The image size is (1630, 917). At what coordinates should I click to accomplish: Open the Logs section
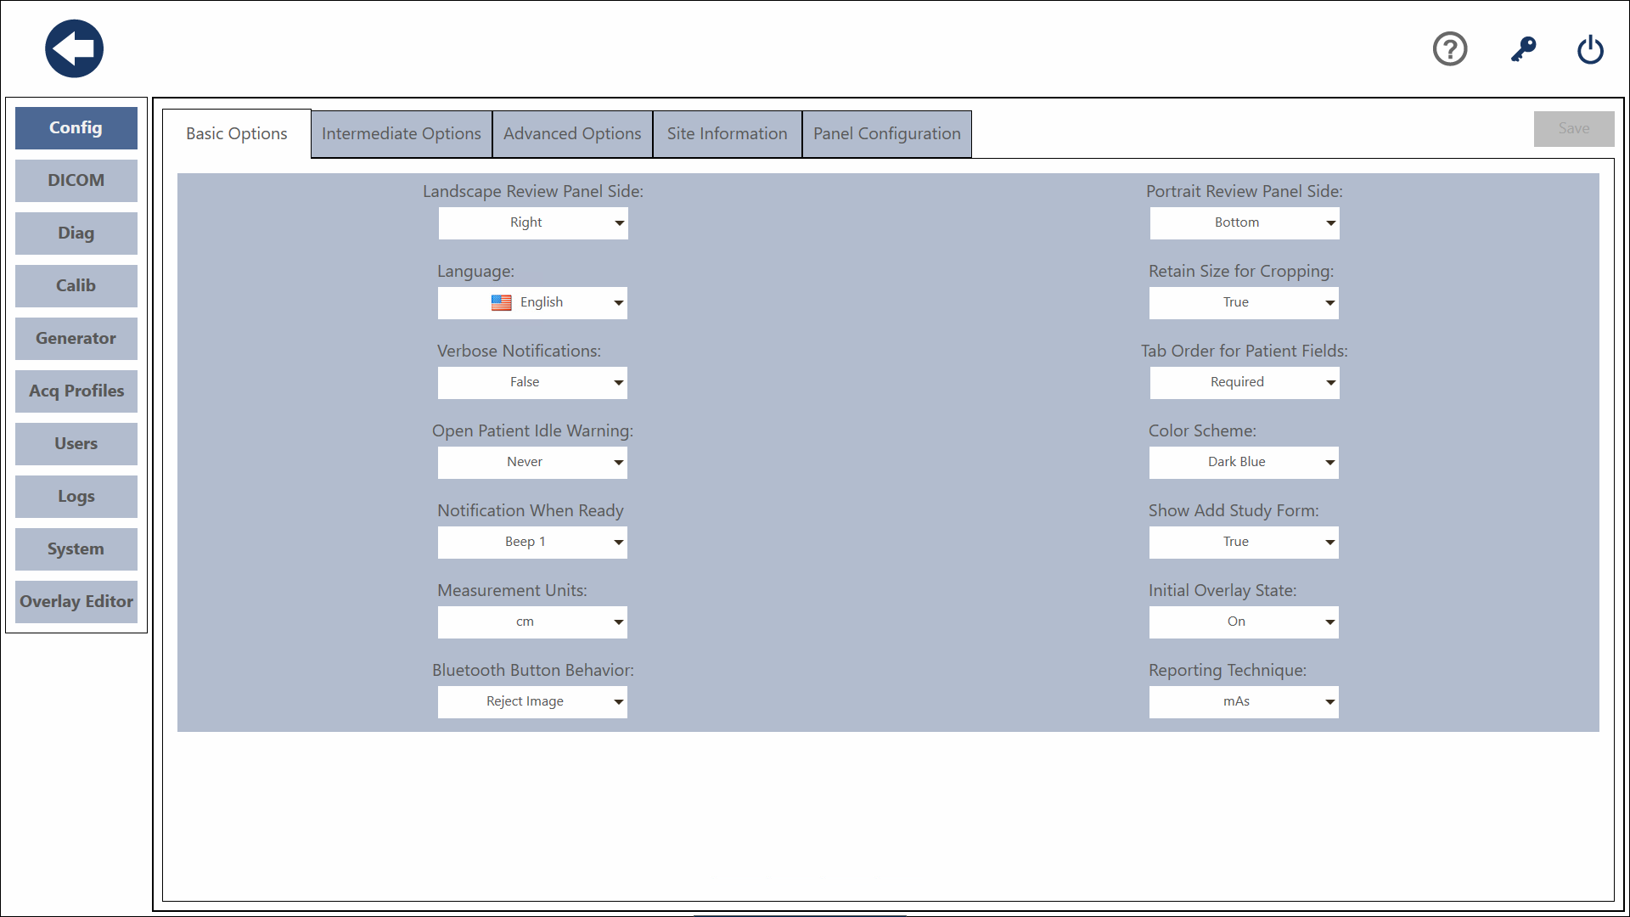tap(76, 497)
